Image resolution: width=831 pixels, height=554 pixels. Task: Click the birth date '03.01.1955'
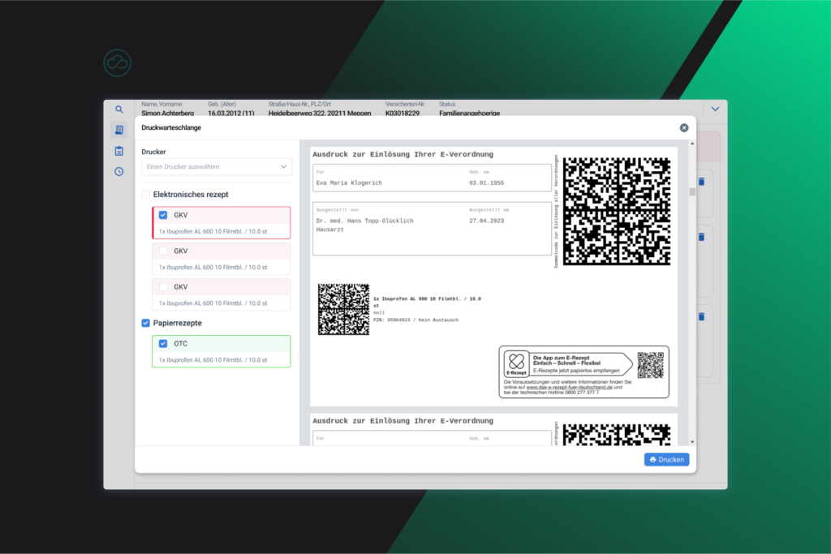[x=487, y=183]
